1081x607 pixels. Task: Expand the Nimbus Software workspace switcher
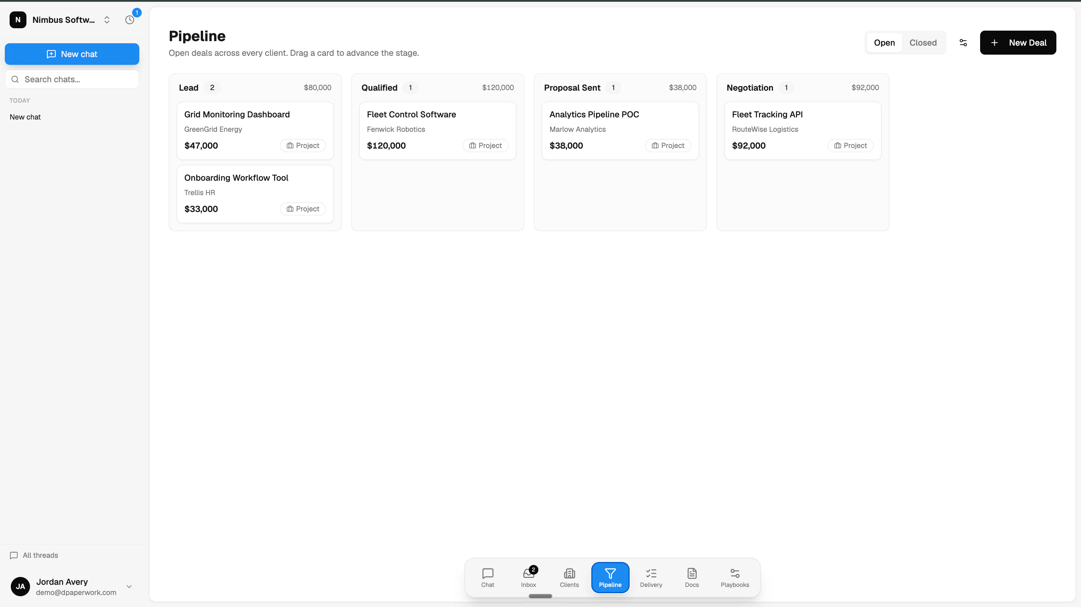[x=107, y=20]
